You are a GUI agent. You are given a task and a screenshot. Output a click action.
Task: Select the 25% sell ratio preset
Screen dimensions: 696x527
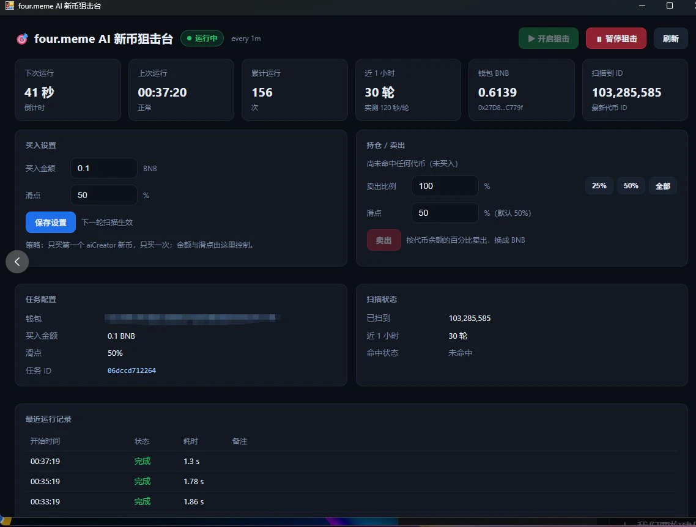click(x=599, y=186)
